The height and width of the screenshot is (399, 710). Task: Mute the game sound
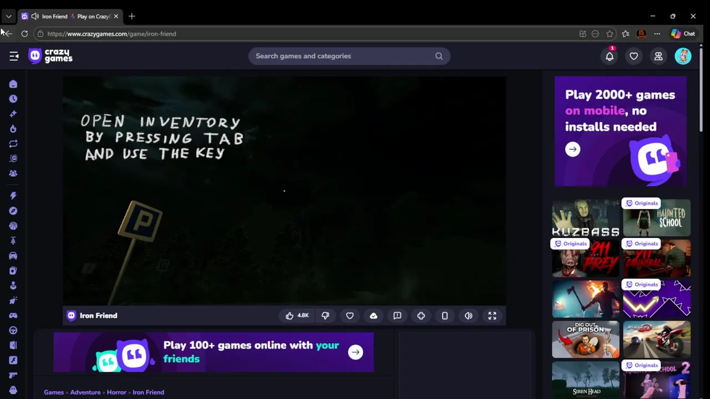(x=469, y=315)
